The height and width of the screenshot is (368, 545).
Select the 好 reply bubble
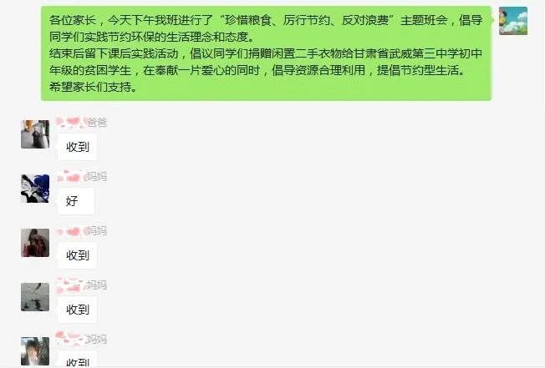click(x=76, y=201)
